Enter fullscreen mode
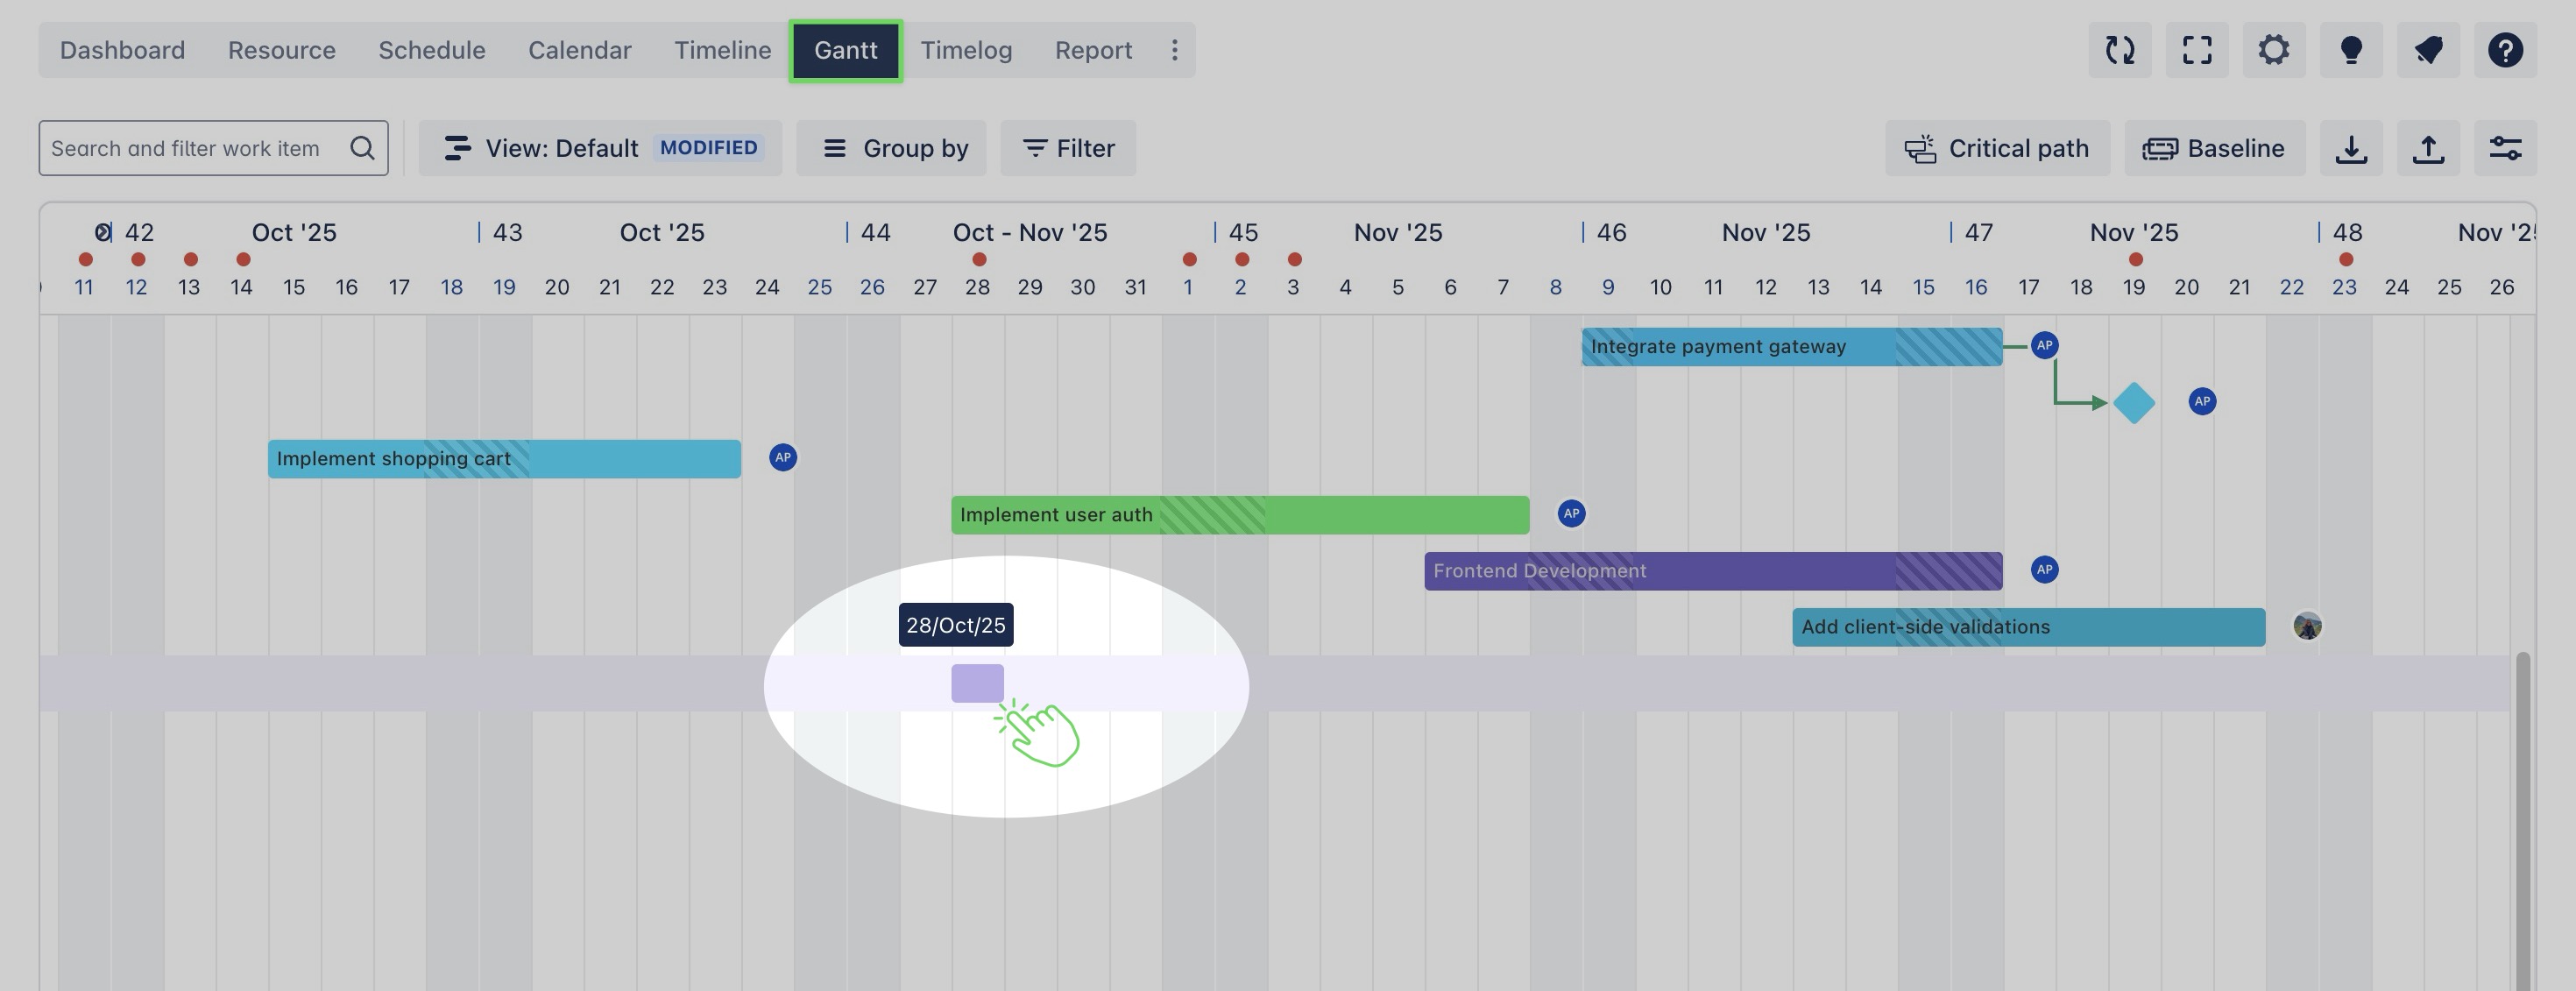 (x=2196, y=50)
